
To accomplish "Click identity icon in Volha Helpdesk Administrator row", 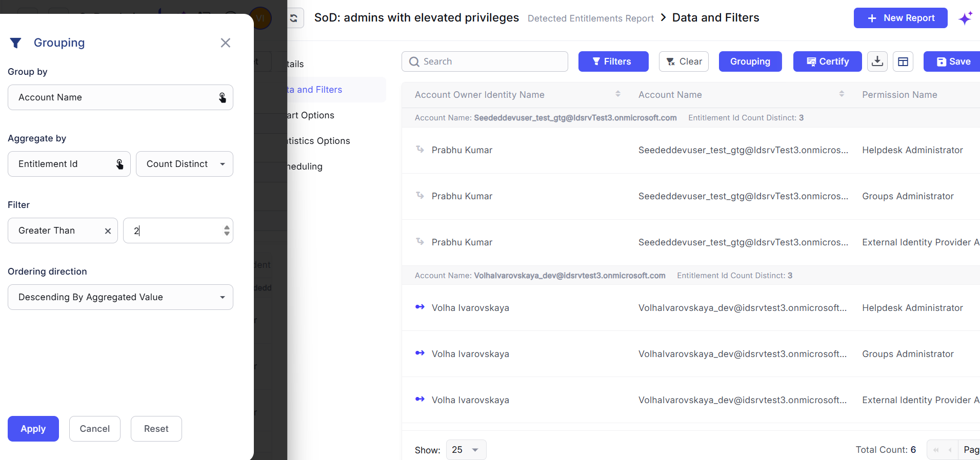I will click(420, 307).
